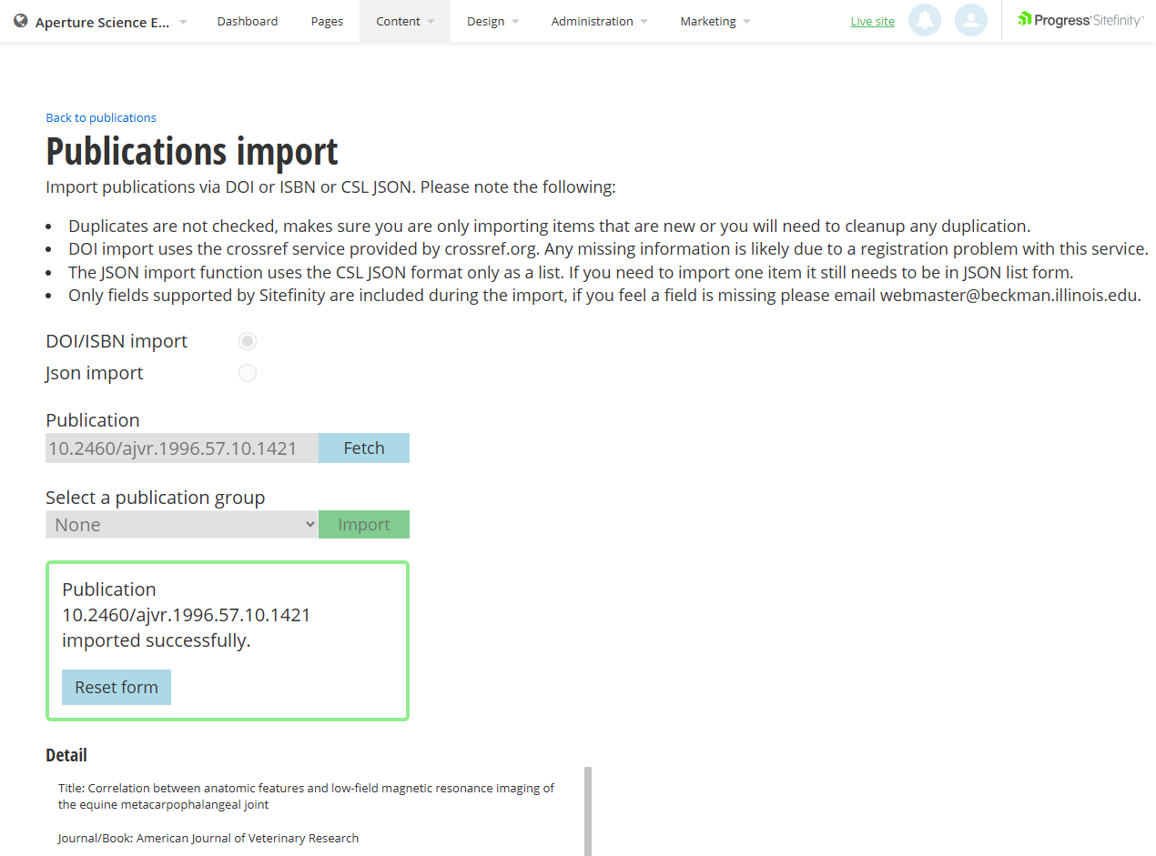1156x856 pixels.
Task: Select the Json import radio button
Action: tap(247, 372)
